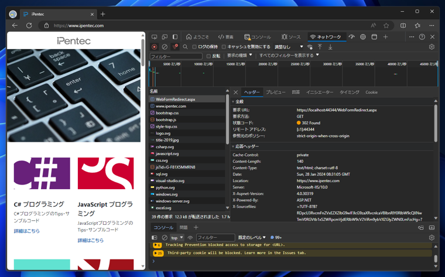Enable キャッシュを無効にする checkbox
The width and height of the screenshot is (445, 277).
tap(224, 47)
